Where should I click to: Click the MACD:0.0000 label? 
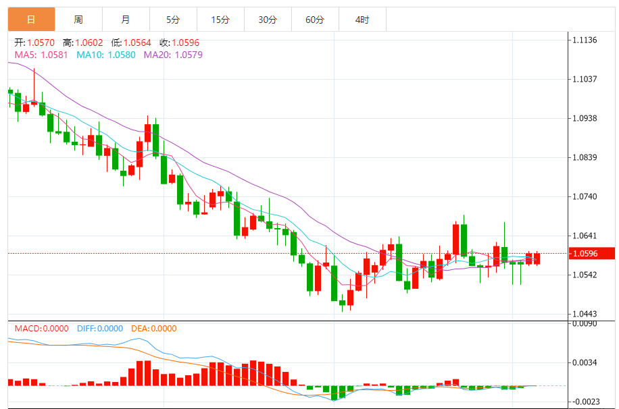[x=41, y=329]
